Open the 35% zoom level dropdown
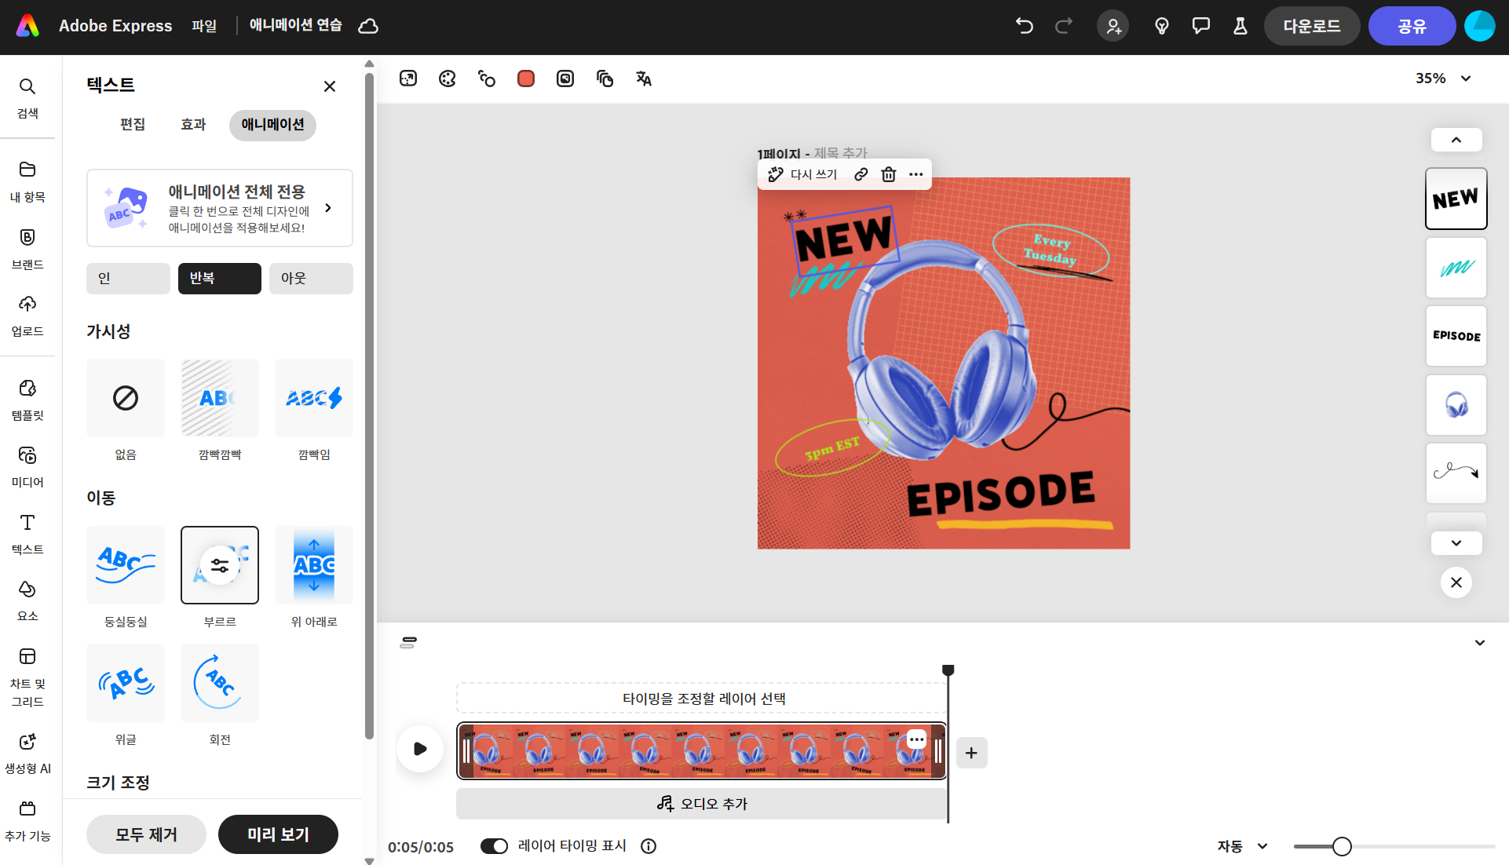This screenshot has height=865, width=1509. pyautogui.click(x=1443, y=78)
